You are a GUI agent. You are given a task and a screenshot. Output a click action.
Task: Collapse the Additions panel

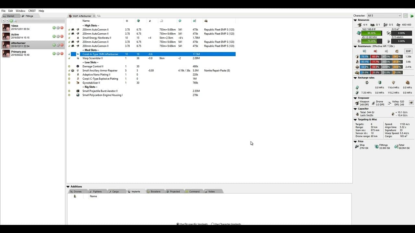tap(68, 187)
